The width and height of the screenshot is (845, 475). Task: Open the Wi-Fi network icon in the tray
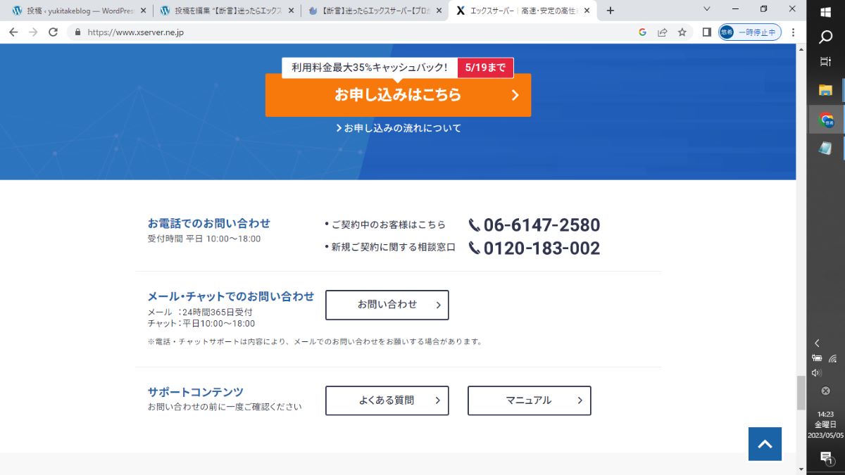point(832,358)
